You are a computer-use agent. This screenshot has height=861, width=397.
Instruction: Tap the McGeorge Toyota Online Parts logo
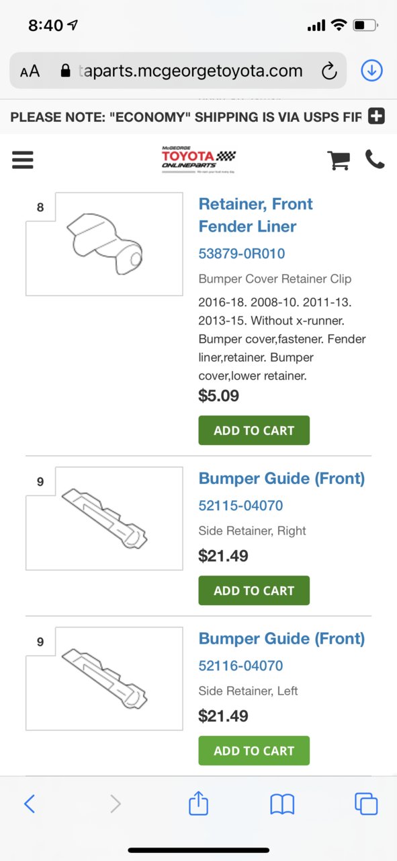click(x=198, y=160)
